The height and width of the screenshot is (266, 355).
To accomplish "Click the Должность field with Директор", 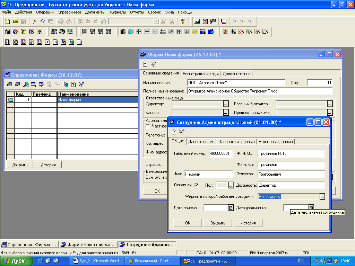I will tap(291, 185).
